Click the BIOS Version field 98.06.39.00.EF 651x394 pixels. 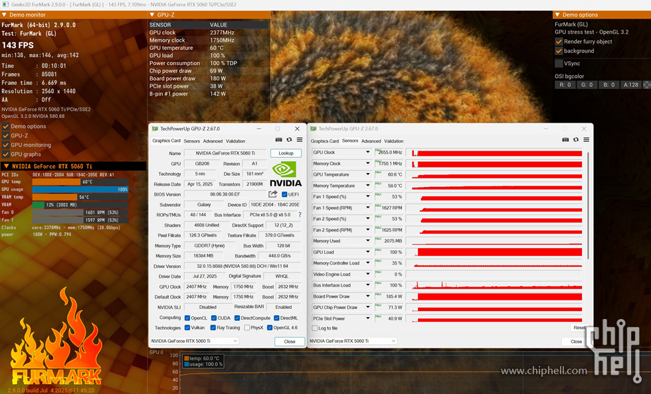click(225, 194)
